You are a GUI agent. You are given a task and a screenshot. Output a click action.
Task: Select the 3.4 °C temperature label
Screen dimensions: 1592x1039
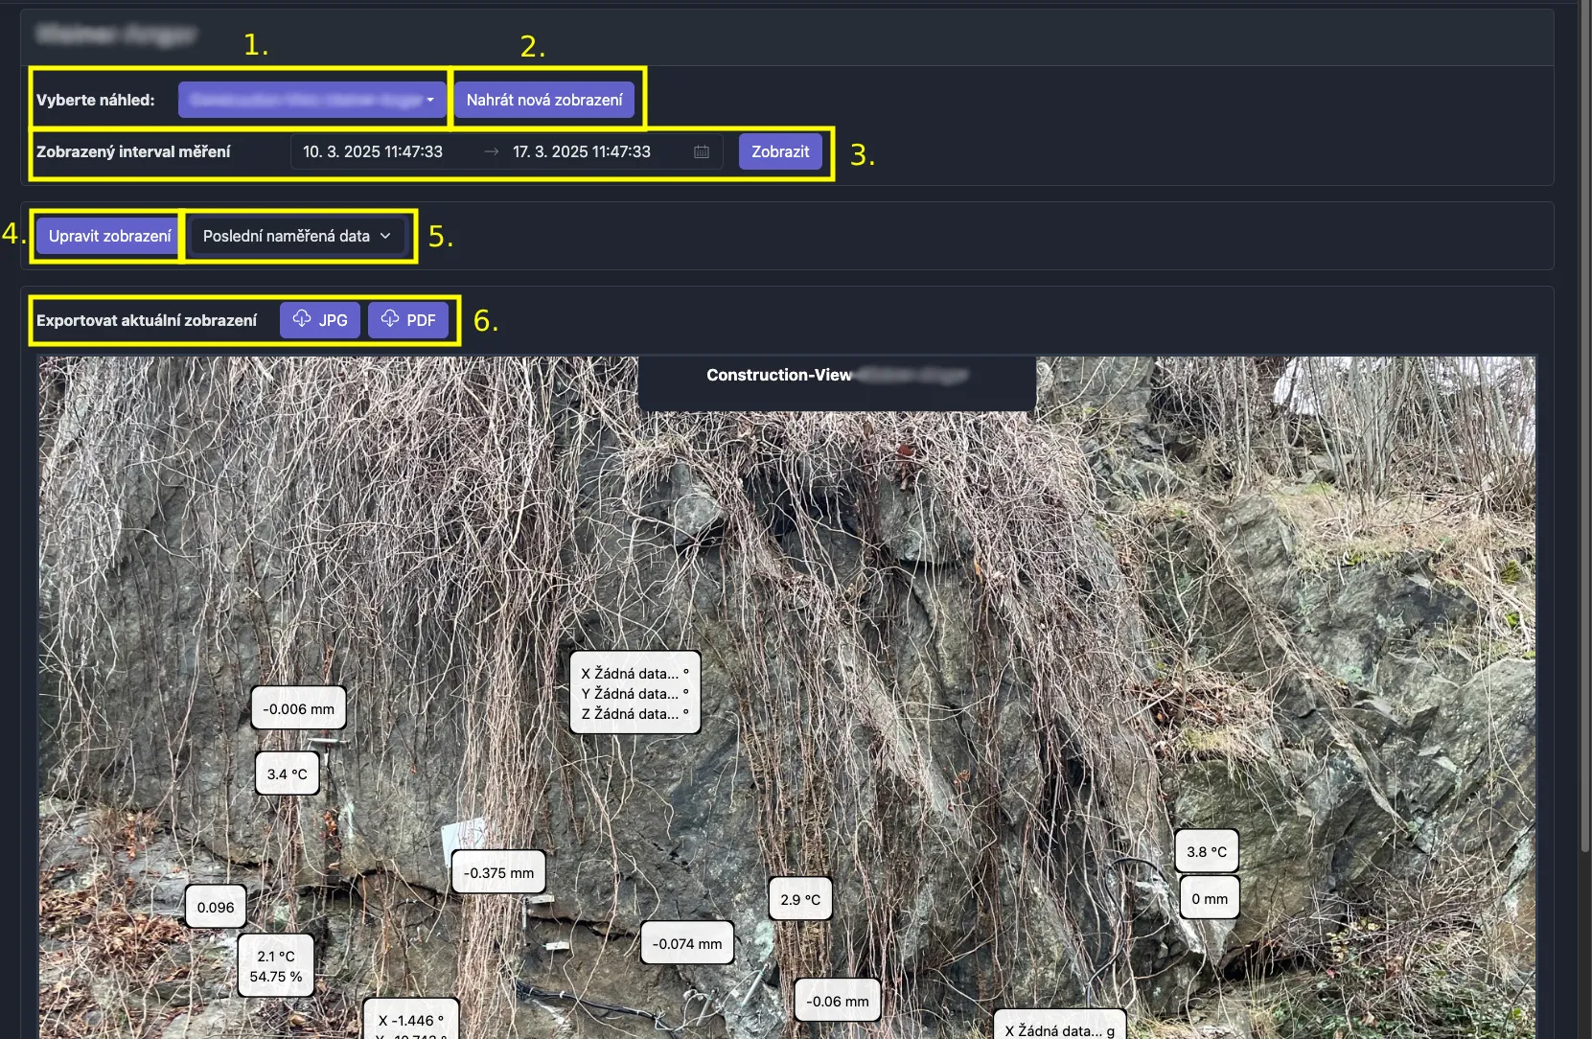287,774
